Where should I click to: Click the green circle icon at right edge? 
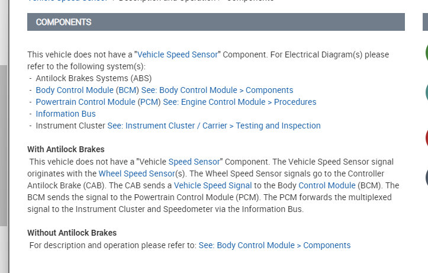426,52
